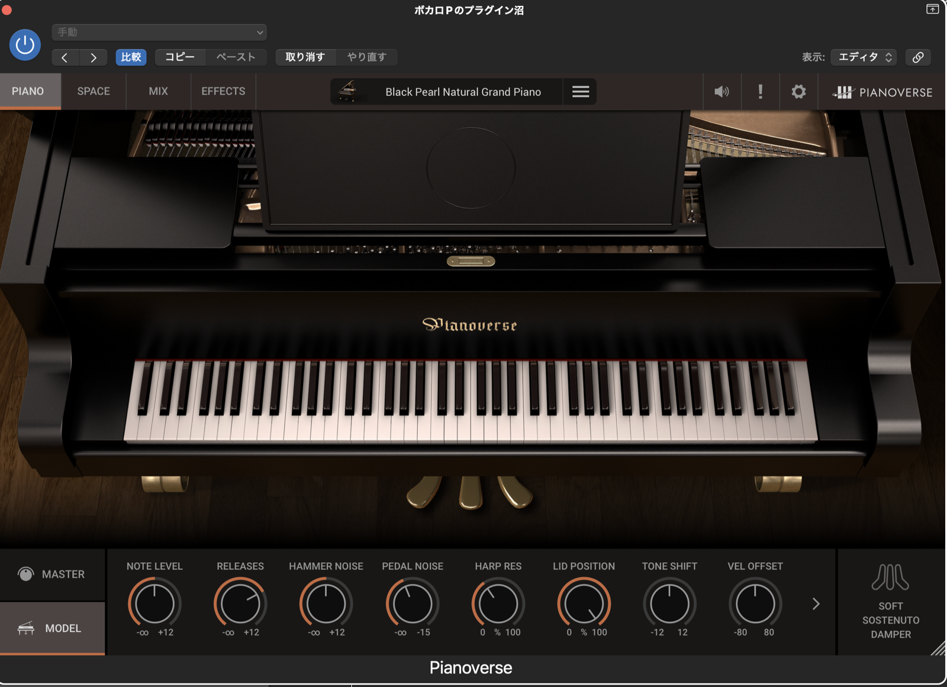Click the window resize grip corner
The width and height of the screenshot is (947, 687).
click(x=938, y=648)
